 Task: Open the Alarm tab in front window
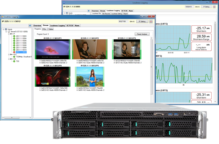pyautogui.click(x=77, y=26)
